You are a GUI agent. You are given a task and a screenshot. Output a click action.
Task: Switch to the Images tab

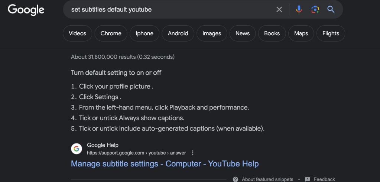click(x=212, y=33)
